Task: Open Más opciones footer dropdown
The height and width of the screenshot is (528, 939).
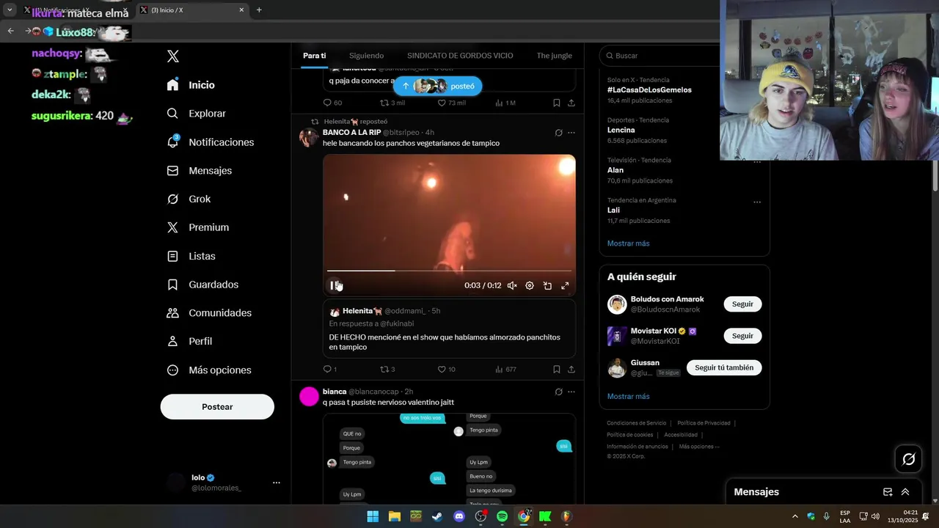Action: [699, 447]
